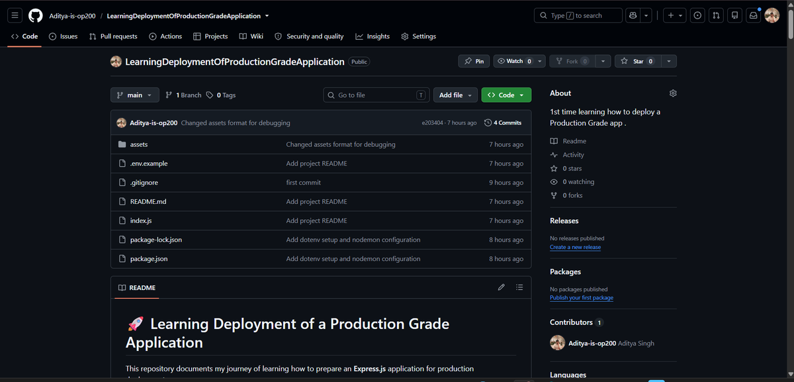Click Publish your first package link
This screenshot has height=382, width=794.
click(x=582, y=298)
